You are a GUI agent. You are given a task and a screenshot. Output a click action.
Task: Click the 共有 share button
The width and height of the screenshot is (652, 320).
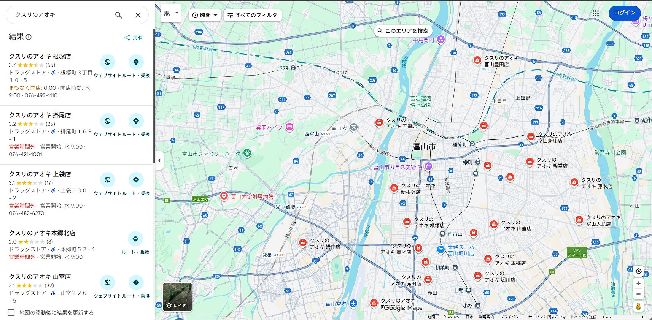pyautogui.click(x=134, y=38)
